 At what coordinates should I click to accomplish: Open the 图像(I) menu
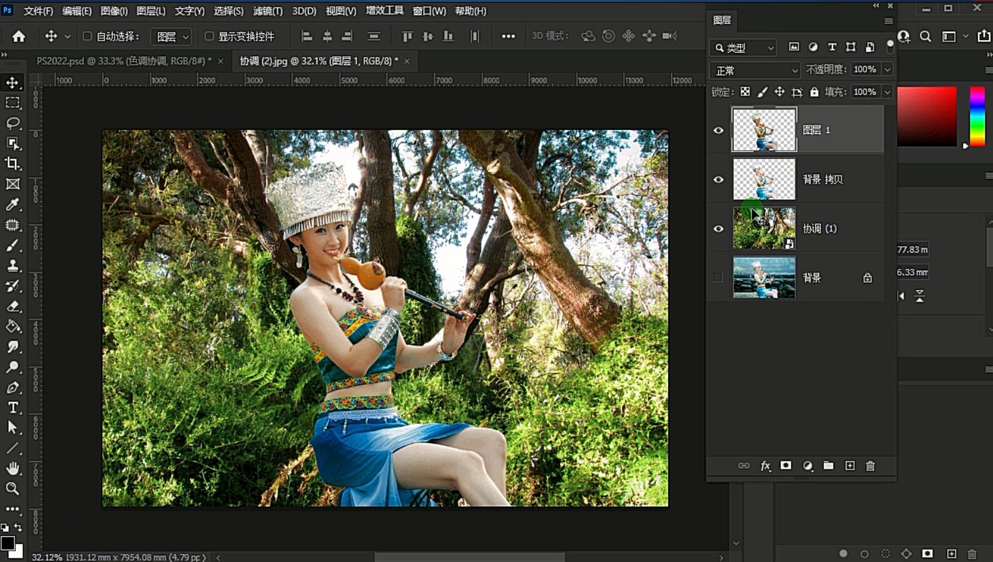pyautogui.click(x=114, y=11)
